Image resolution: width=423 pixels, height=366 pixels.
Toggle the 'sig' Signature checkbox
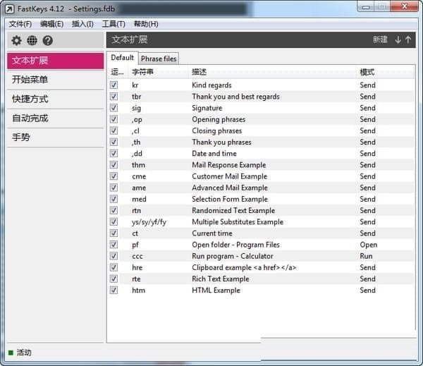(114, 108)
